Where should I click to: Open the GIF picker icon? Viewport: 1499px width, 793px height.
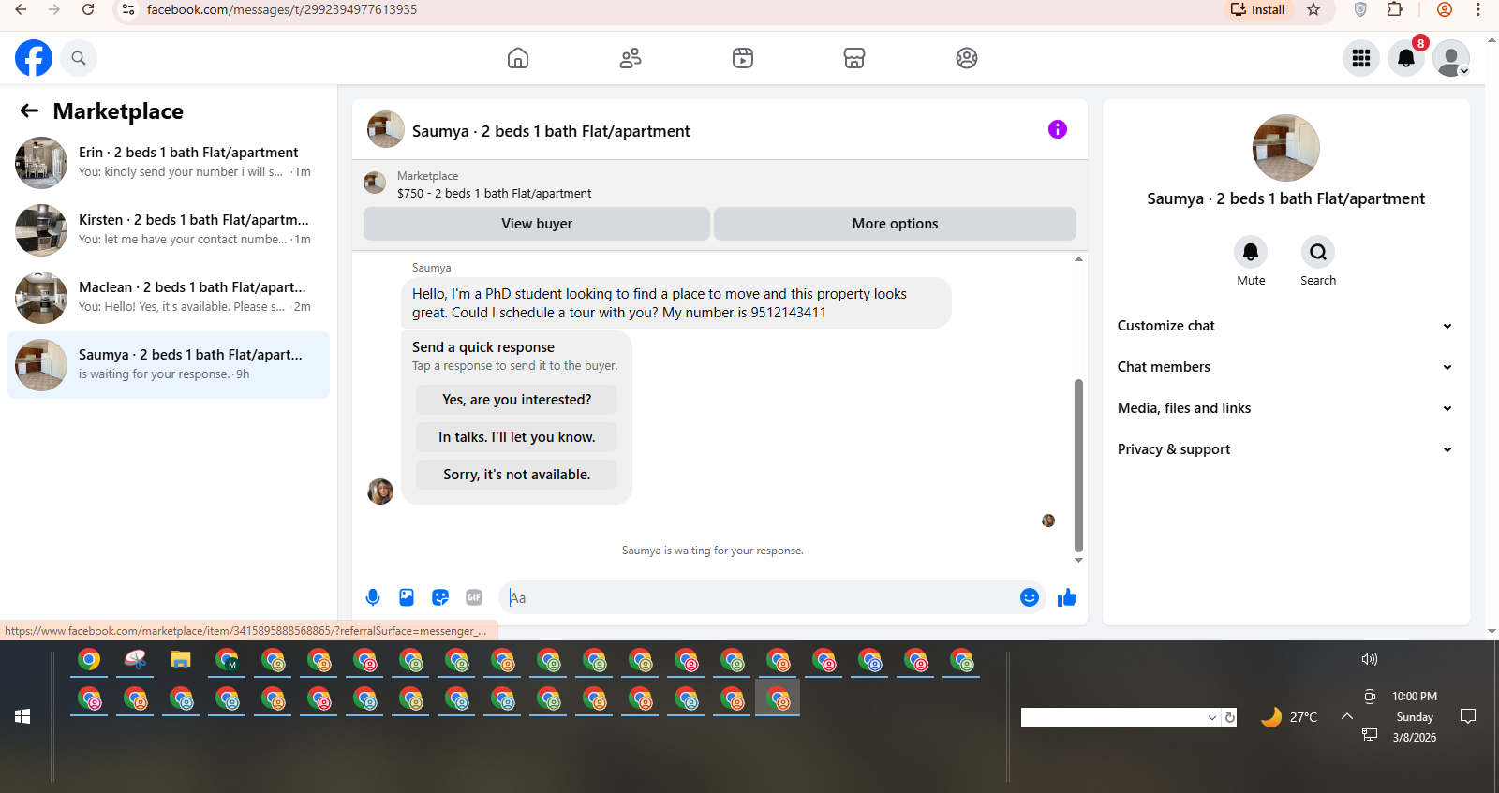(x=474, y=597)
